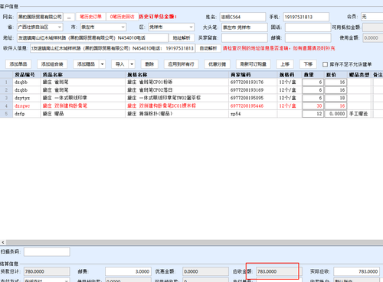Viewport: 383px width, 282px height.
Task: Open the arrow menu next to 添加赠品
Action: [x=102, y=64]
